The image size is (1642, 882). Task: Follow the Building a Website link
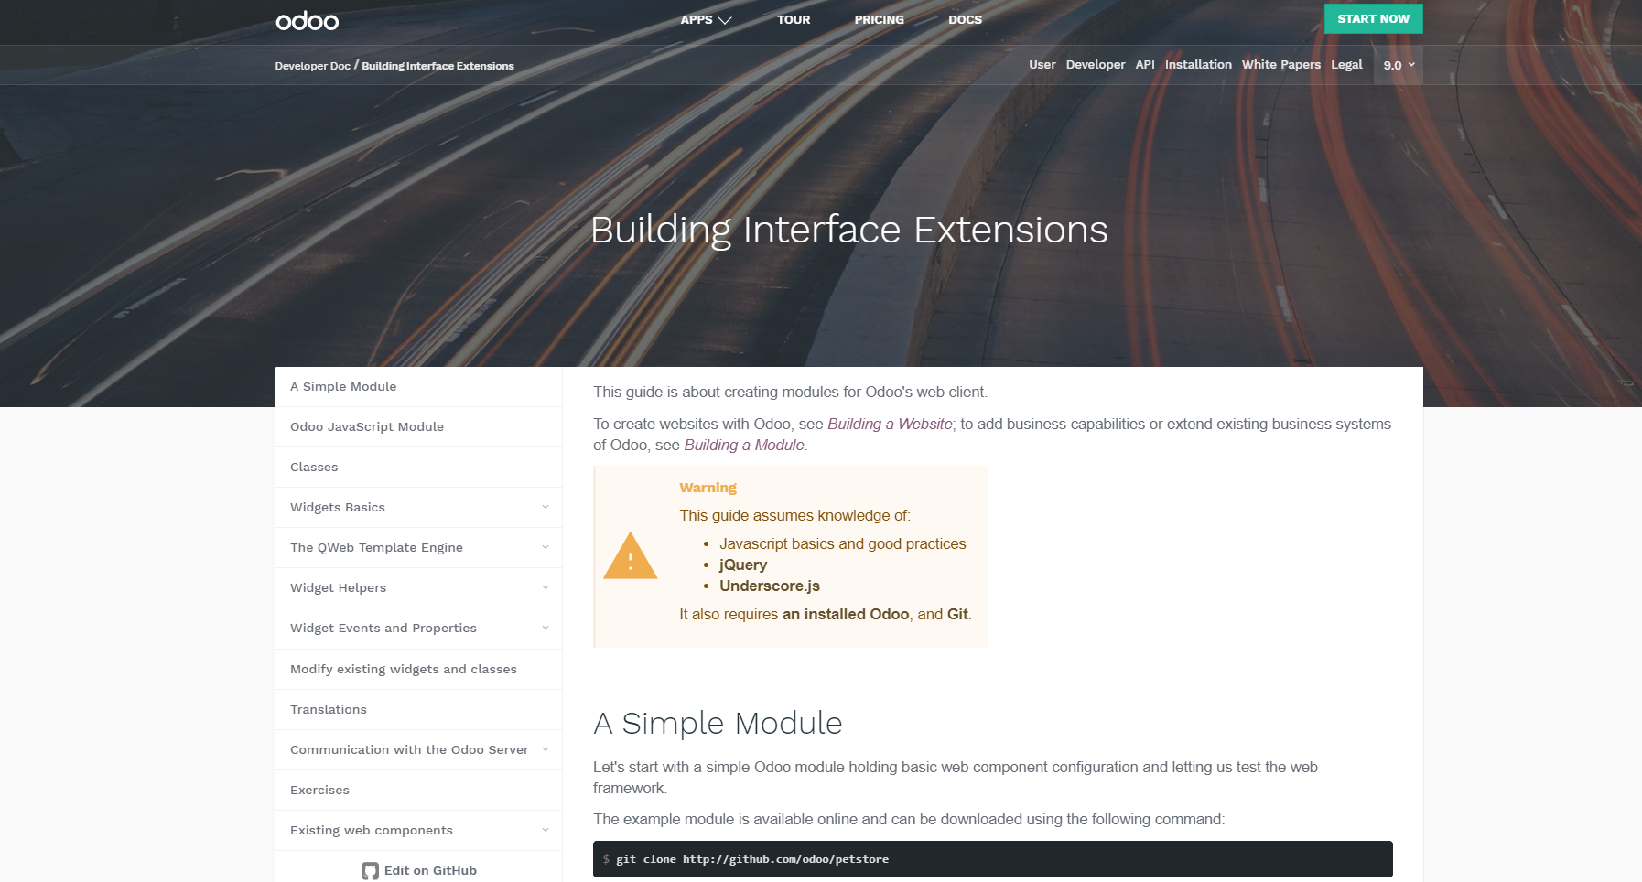coord(890,425)
